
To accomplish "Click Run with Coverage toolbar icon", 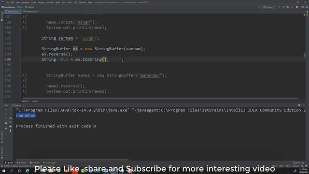I will click(x=288, y=7).
